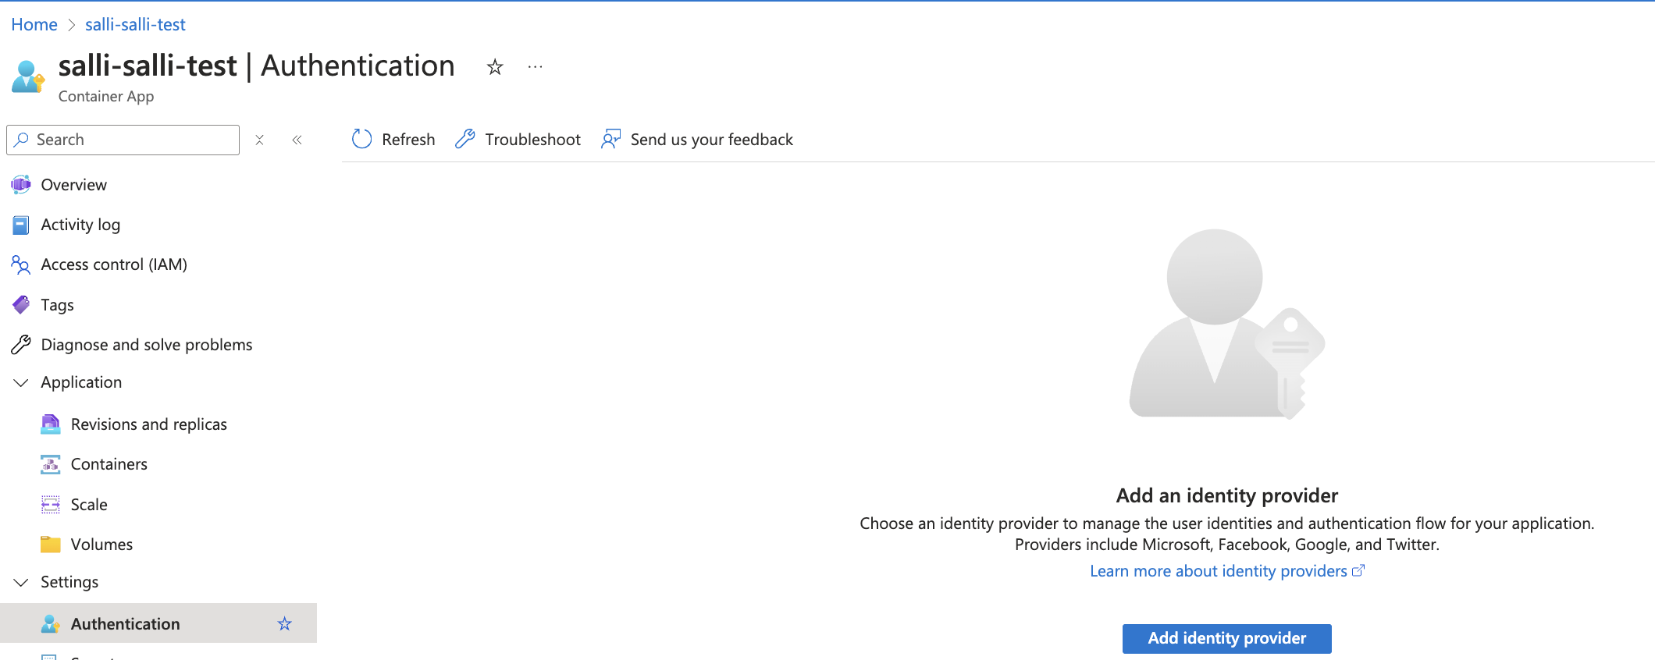Focus the sidebar Search field
The width and height of the screenshot is (1655, 660).
pyautogui.click(x=123, y=140)
